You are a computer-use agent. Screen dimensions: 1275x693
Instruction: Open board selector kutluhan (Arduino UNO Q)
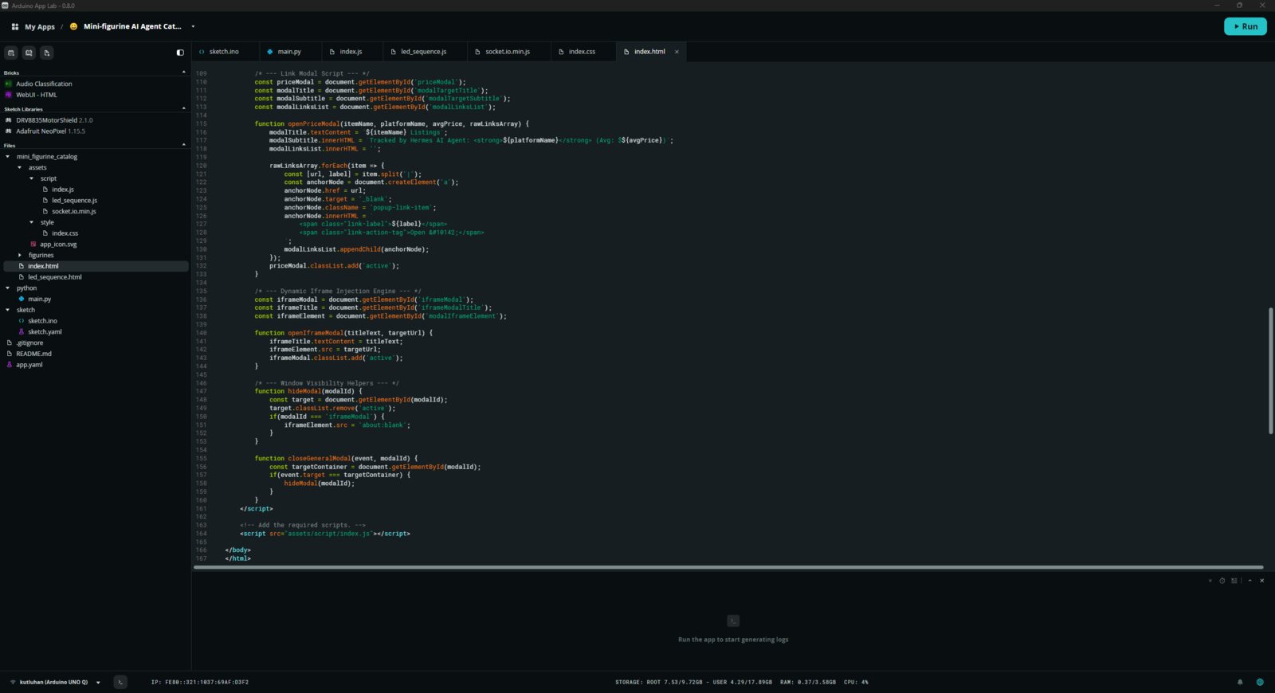[x=54, y=682]
